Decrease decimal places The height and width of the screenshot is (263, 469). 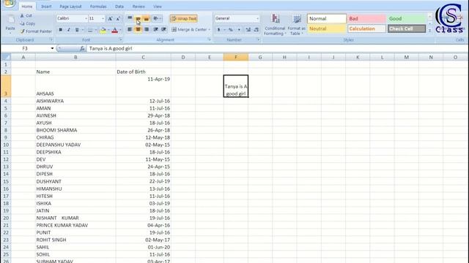(256, 29)
